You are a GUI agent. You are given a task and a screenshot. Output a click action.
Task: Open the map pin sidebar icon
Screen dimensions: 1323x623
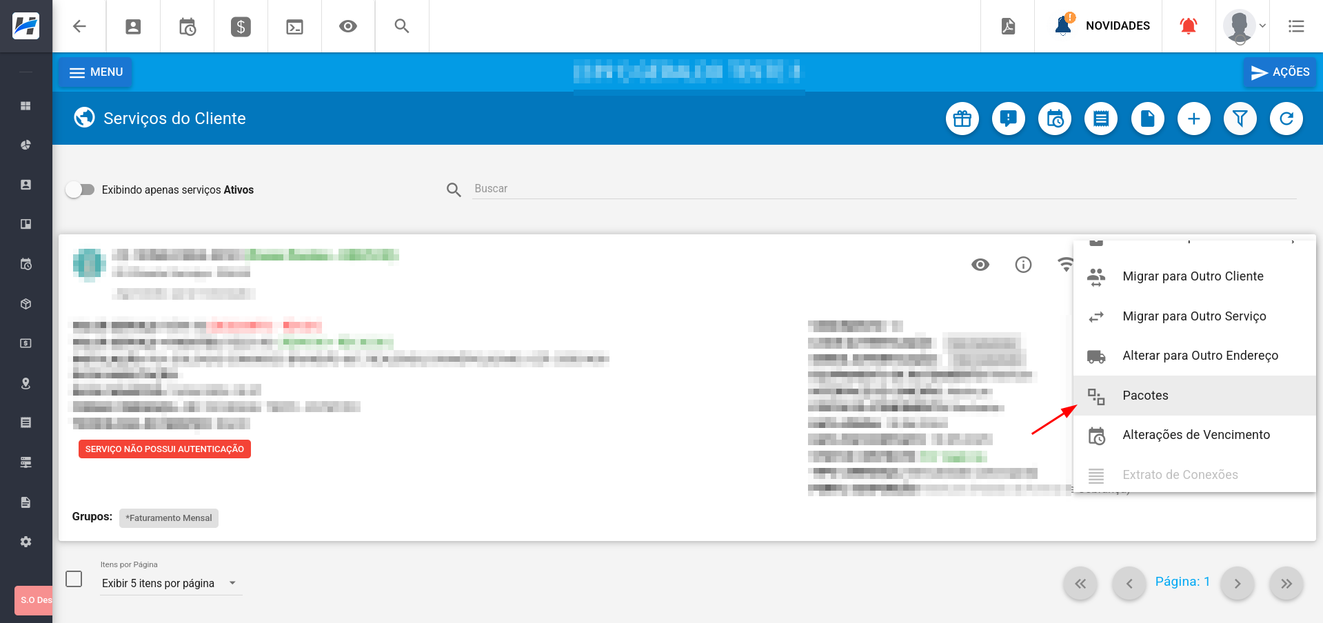tap(26, 383)
